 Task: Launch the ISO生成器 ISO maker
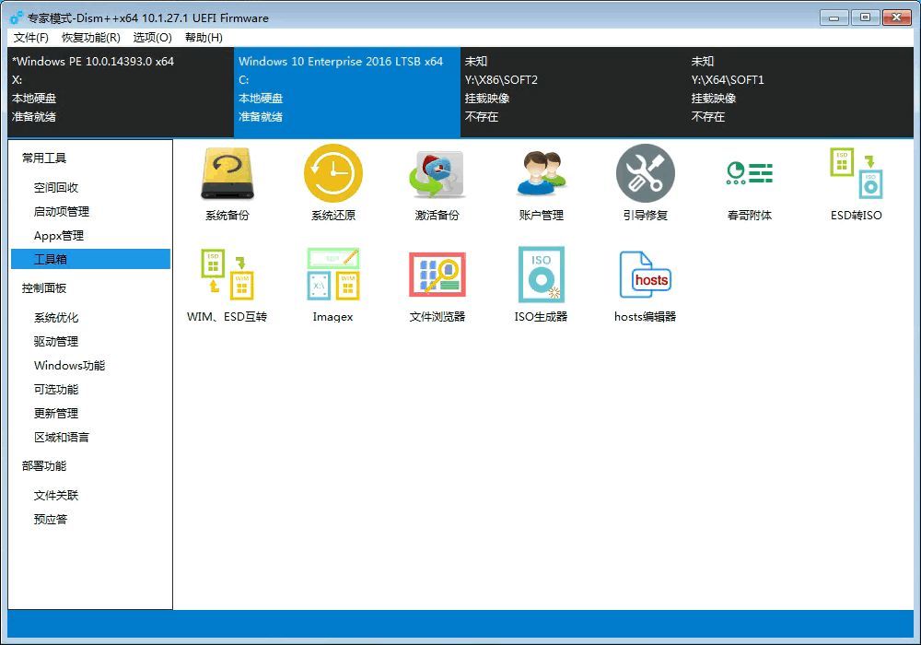pyautogui.click(x=541, y=285)
